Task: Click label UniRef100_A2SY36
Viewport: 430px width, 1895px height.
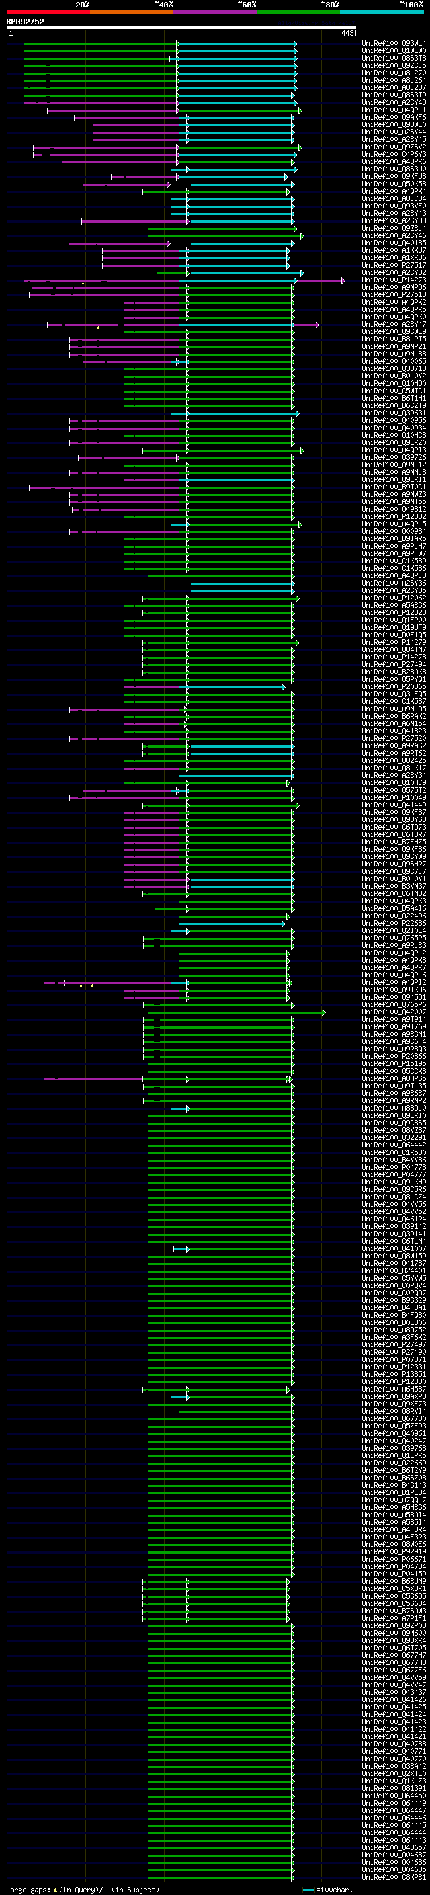Action: [x=394, y=583]
